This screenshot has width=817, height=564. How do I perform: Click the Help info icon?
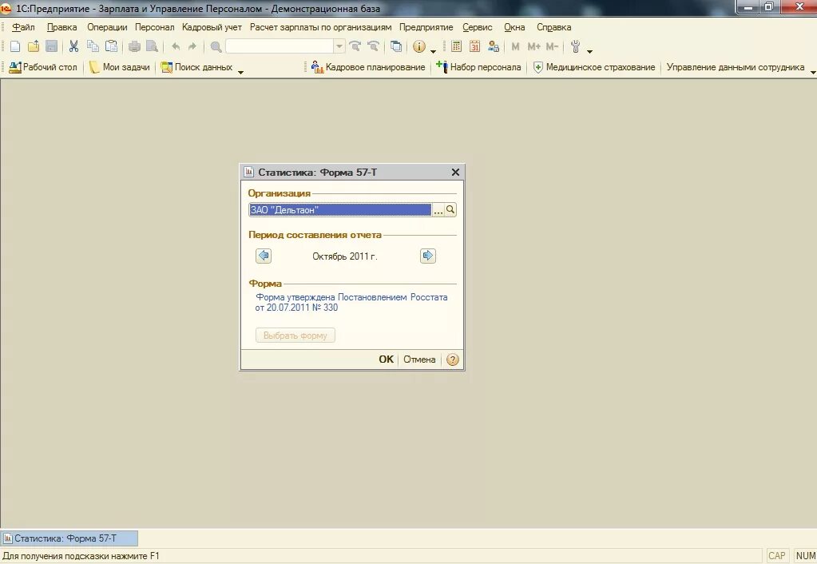(419, 46)
